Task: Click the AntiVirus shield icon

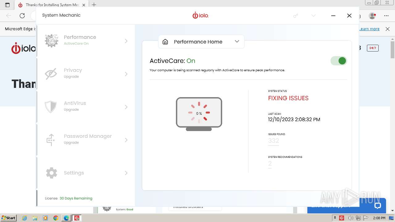Action: [51, 107]
